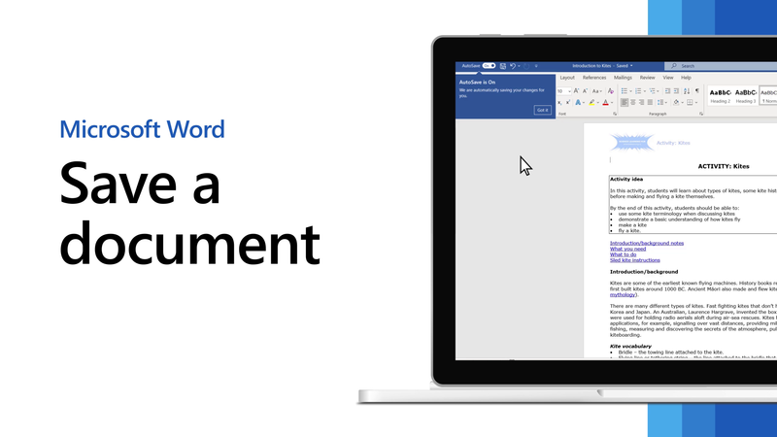The width and height of the screenshot is (777, 437).
Task: Click the Got it button
Action: click(x=542, y=110)
